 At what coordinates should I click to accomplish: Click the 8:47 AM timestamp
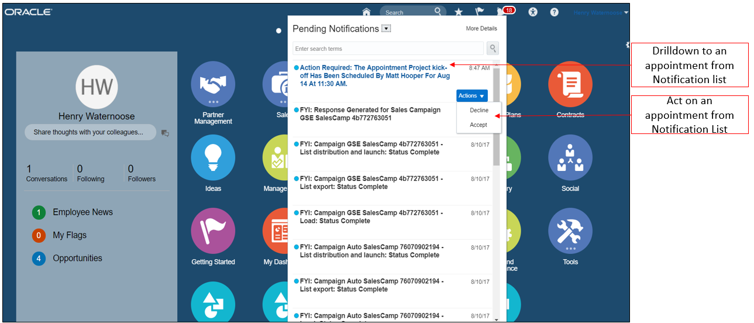click(x=479, y=68)
